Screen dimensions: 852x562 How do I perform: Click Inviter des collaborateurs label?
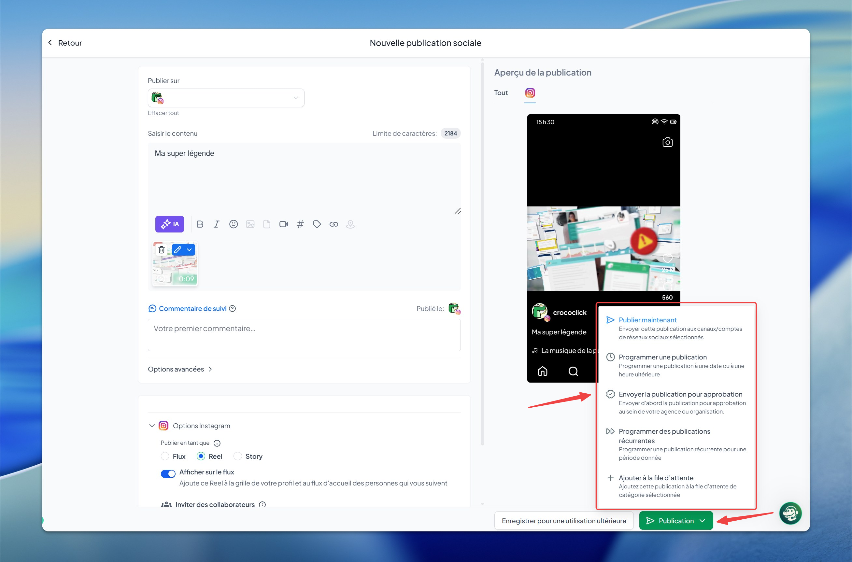(215, 504)
